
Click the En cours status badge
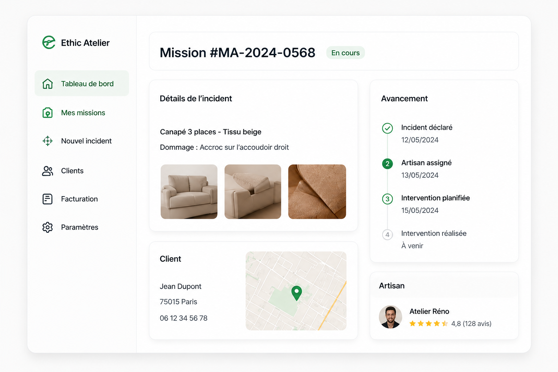[x=345, y=53]
